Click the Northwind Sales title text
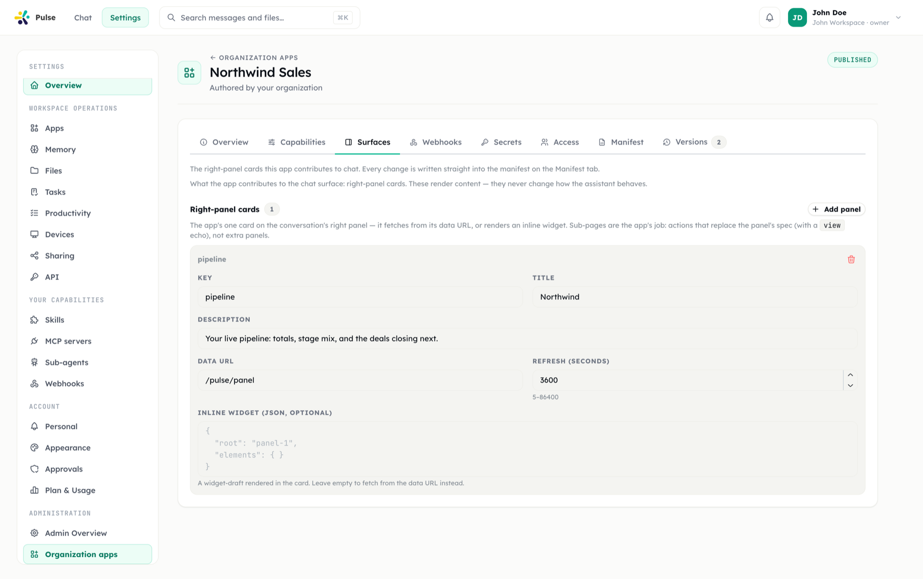This screenshot has height=579, width=923. [x=260, y=72]
